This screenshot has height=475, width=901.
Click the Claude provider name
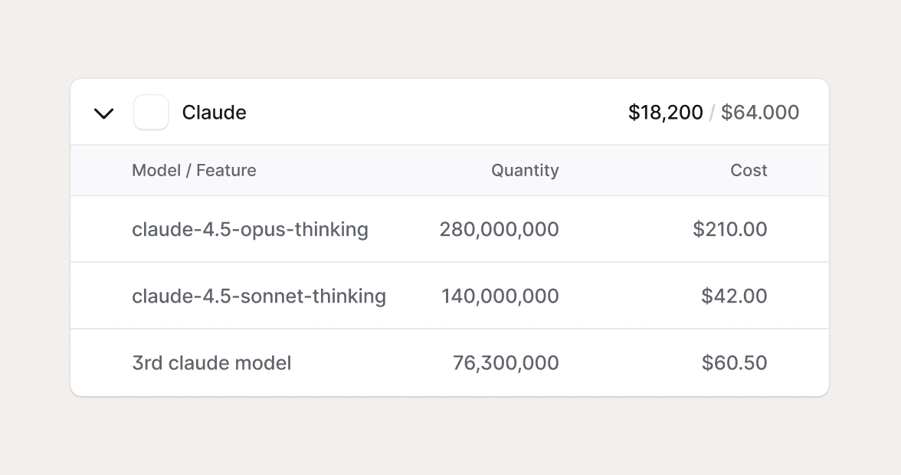click(x=214, y=113)
